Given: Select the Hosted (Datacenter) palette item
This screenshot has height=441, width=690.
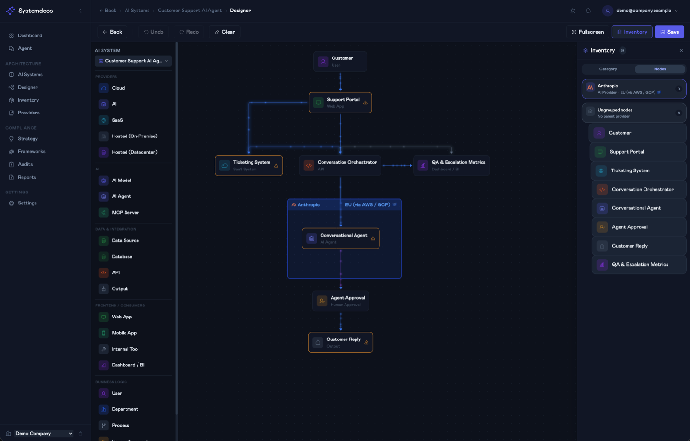Looking at the screenshot, I should click(x=133, y=152).
